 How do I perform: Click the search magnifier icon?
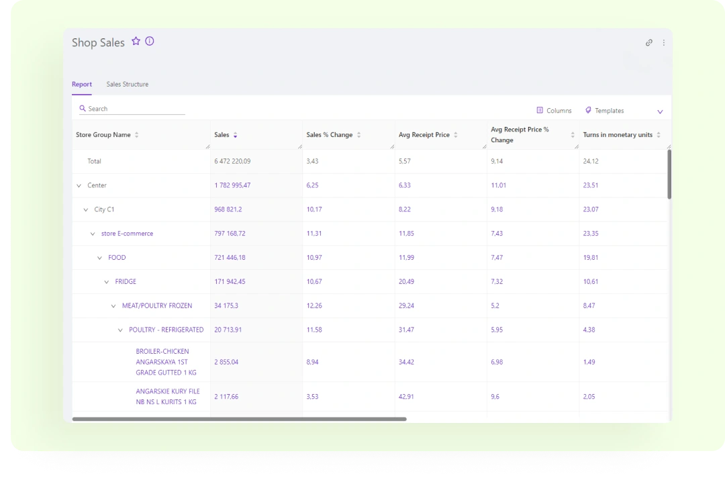click(83, 108)
